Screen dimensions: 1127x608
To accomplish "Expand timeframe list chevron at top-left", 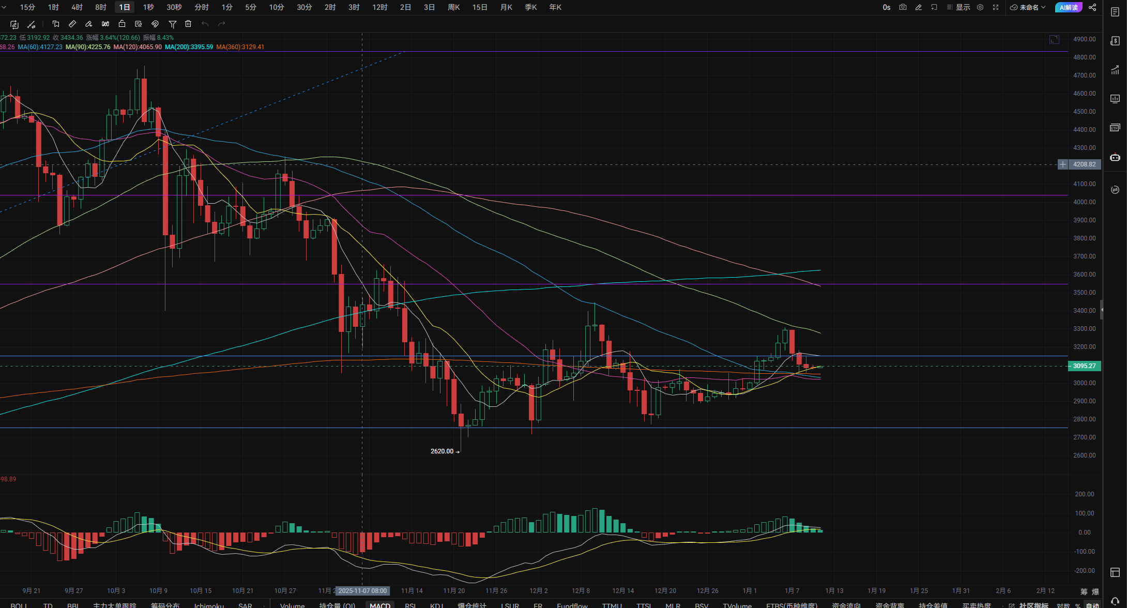I will (5, 7).
